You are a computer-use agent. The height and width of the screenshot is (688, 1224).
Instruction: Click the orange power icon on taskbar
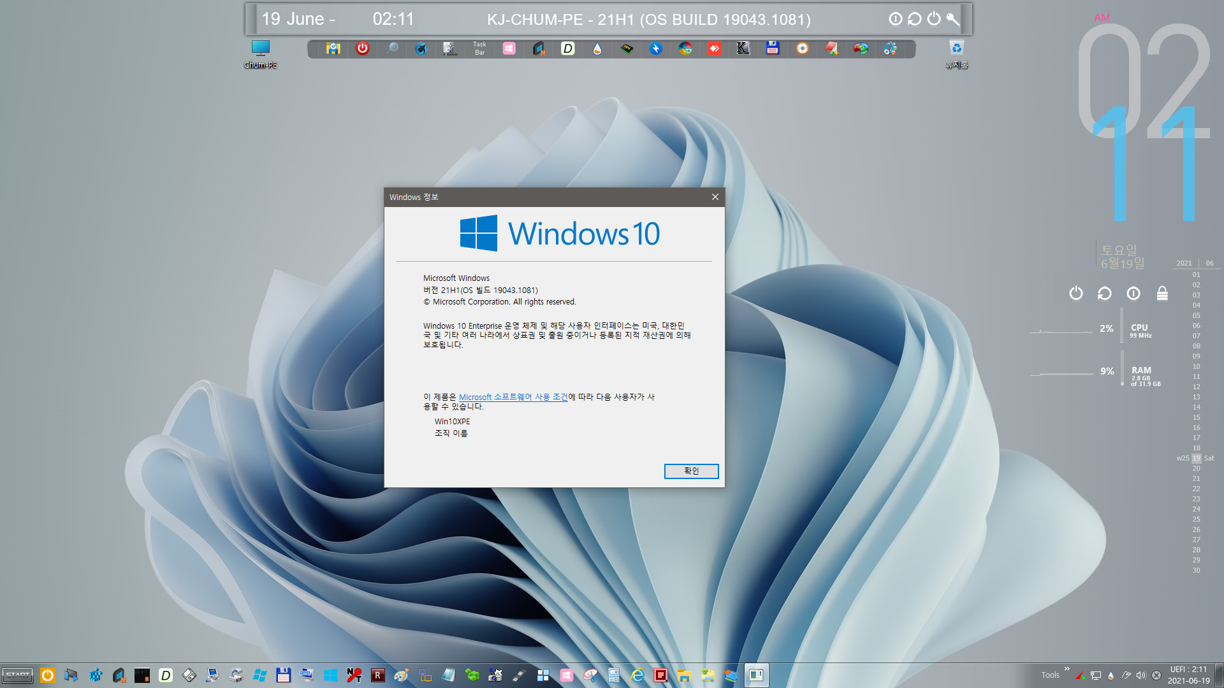[x=48, y=675]
